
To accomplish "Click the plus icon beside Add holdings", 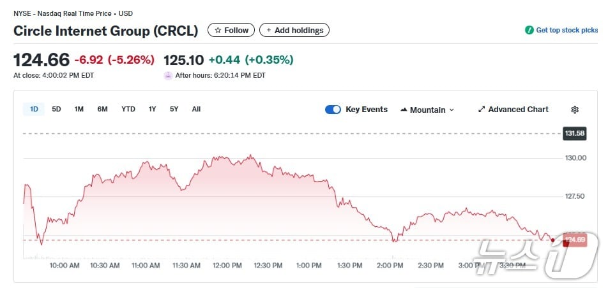I will pyautogui.click(x=268, y=31).
